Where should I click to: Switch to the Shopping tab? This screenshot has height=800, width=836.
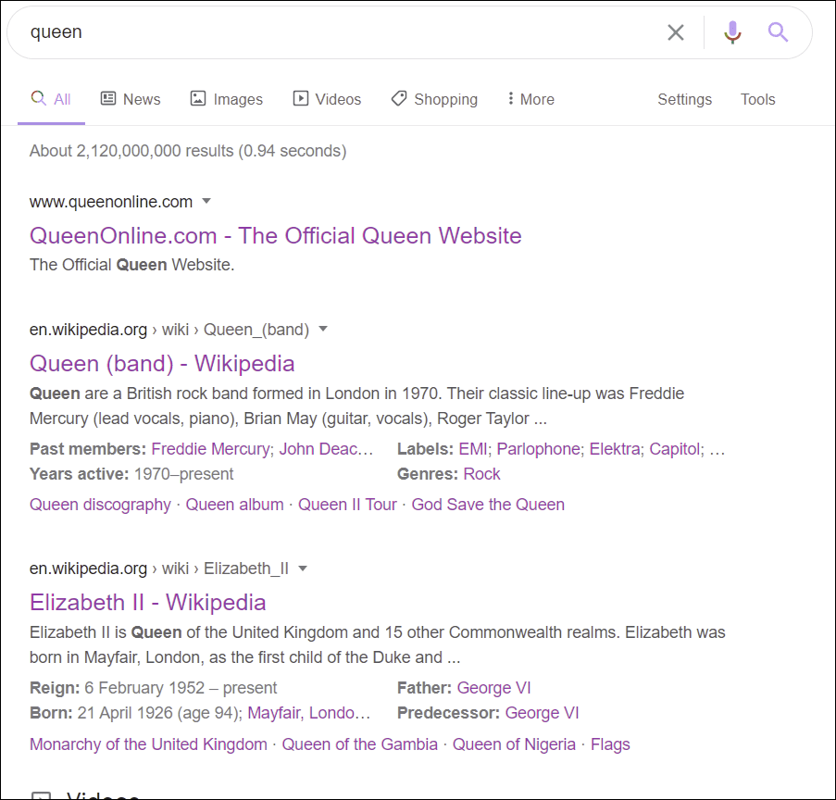pos(434,99)
